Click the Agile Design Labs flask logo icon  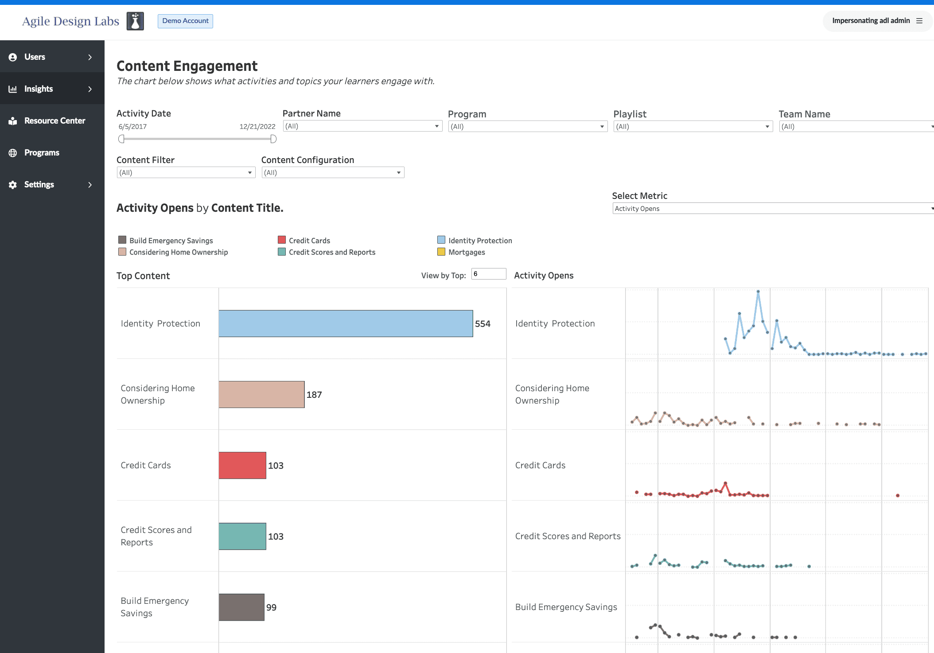pos(135,21)
